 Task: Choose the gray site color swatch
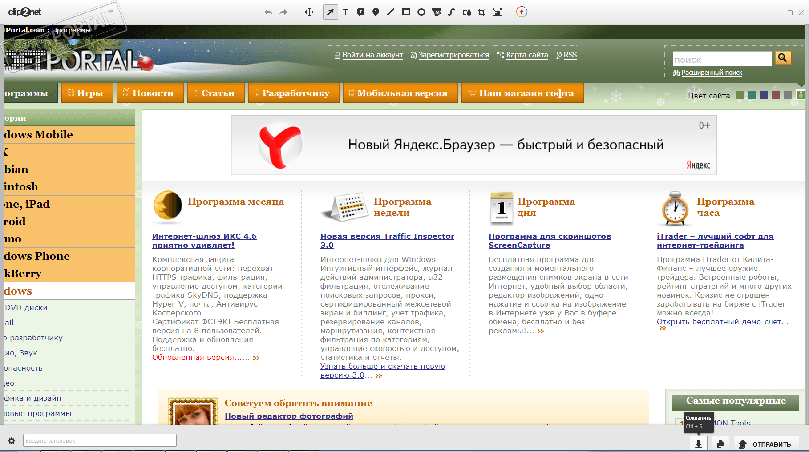pyautogui.click(x=788, y=95)
